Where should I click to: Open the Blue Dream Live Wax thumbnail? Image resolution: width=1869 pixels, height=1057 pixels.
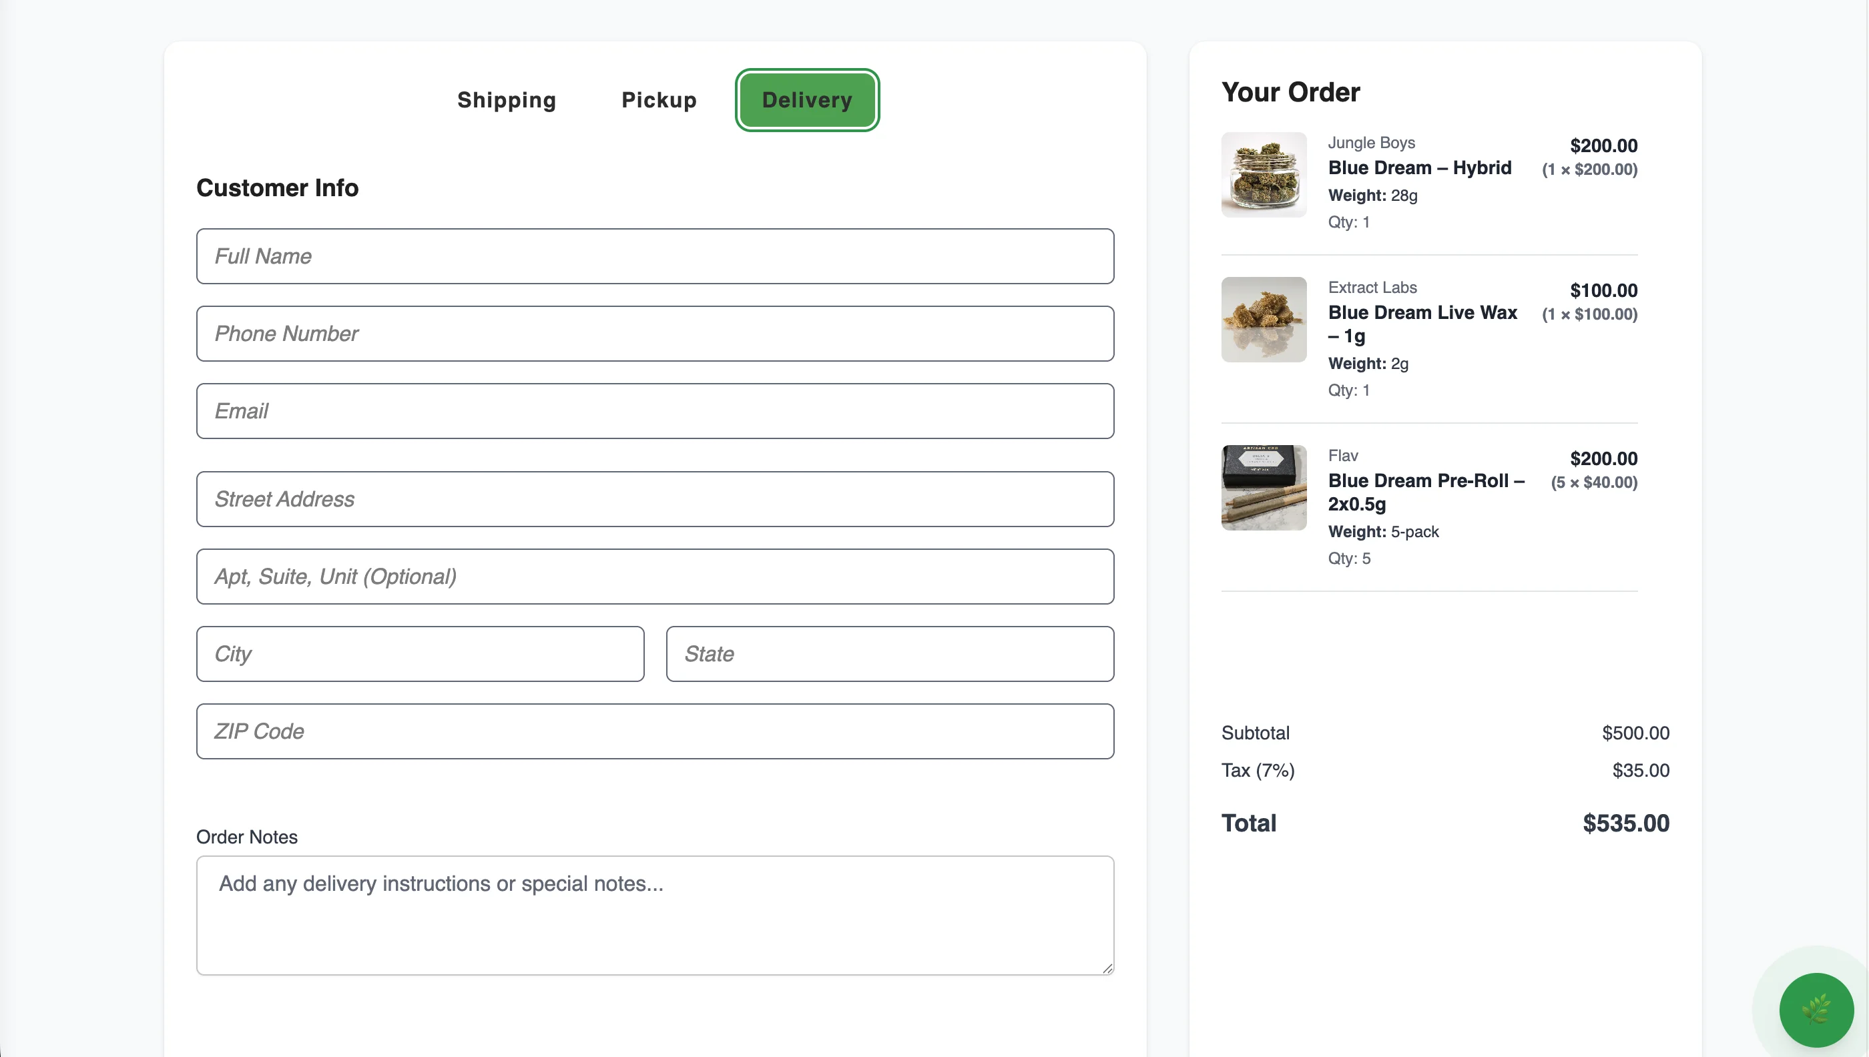coord(1264,320)
